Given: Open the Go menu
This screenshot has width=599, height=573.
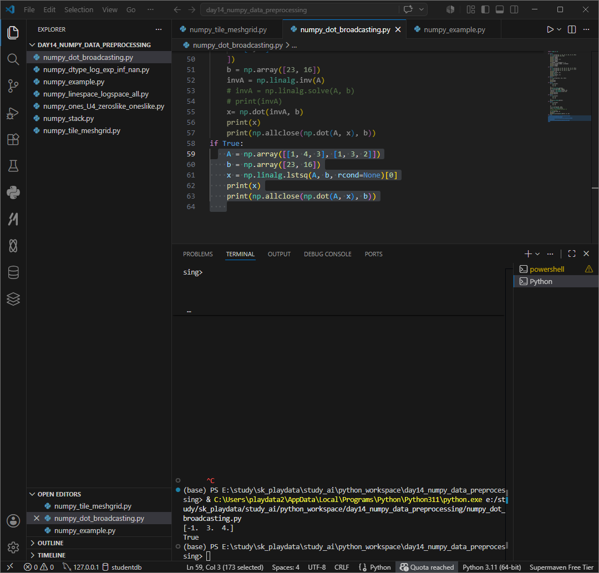Looking at the screenshot, I should [x=131, y=10].
